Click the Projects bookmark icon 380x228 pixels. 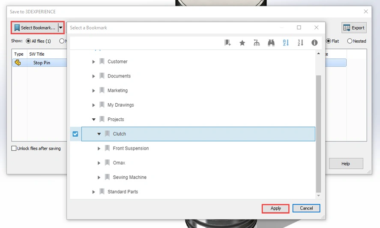pos(102,119)
